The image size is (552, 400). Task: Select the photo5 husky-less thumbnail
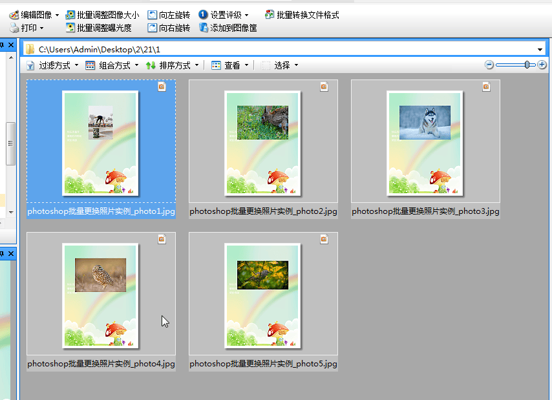click(x=263, y=294)
